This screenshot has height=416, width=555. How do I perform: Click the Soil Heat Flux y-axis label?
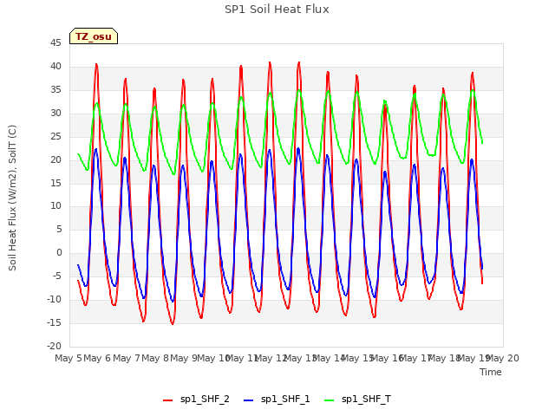(12, 198)
